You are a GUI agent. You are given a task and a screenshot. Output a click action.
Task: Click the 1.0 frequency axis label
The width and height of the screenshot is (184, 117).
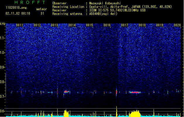[2, 53]
